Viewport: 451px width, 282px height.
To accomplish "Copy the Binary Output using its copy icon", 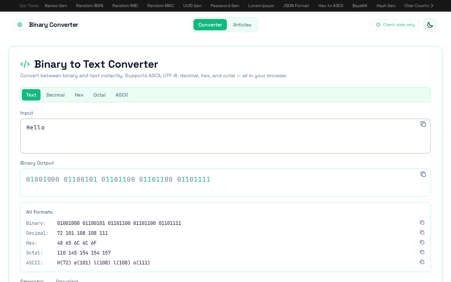I will coord(423,174).
